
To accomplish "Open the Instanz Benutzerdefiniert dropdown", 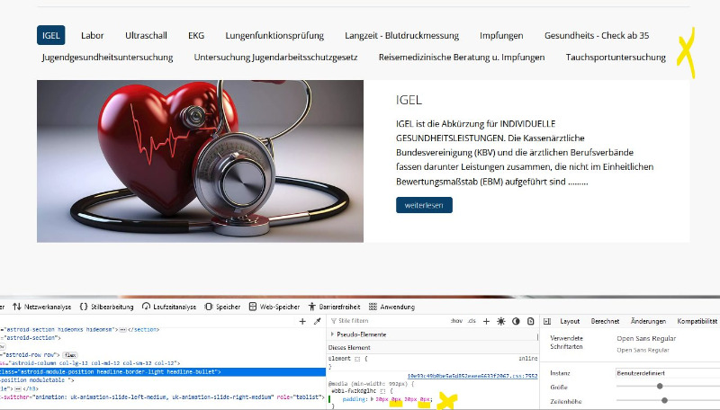I will [667, 373].
